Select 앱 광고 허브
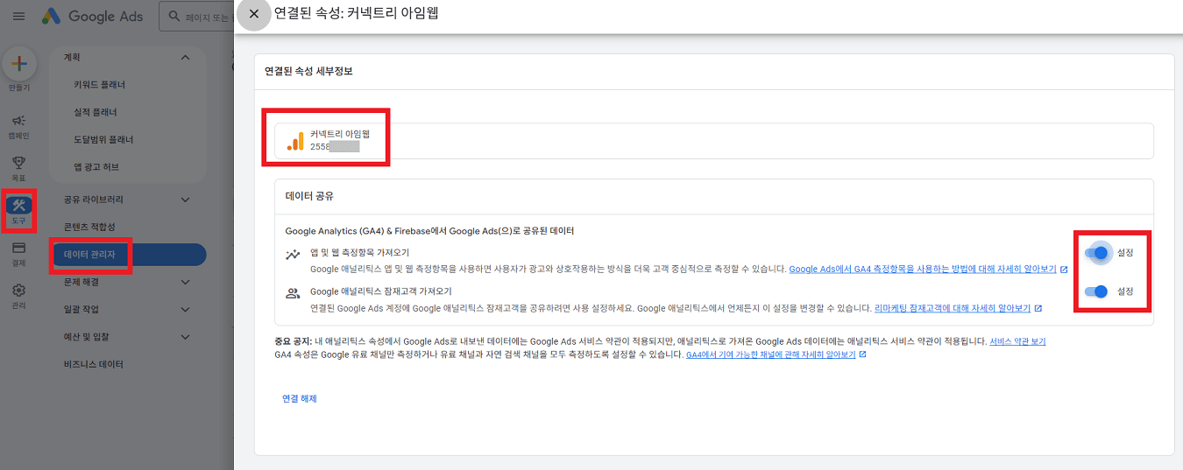Viewport: 1183px width, 470px height. coord(96,166)
